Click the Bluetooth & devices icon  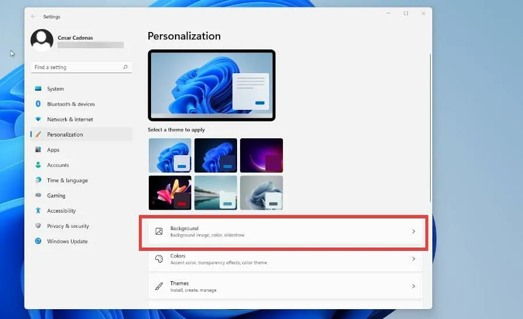tap(38, 104)
